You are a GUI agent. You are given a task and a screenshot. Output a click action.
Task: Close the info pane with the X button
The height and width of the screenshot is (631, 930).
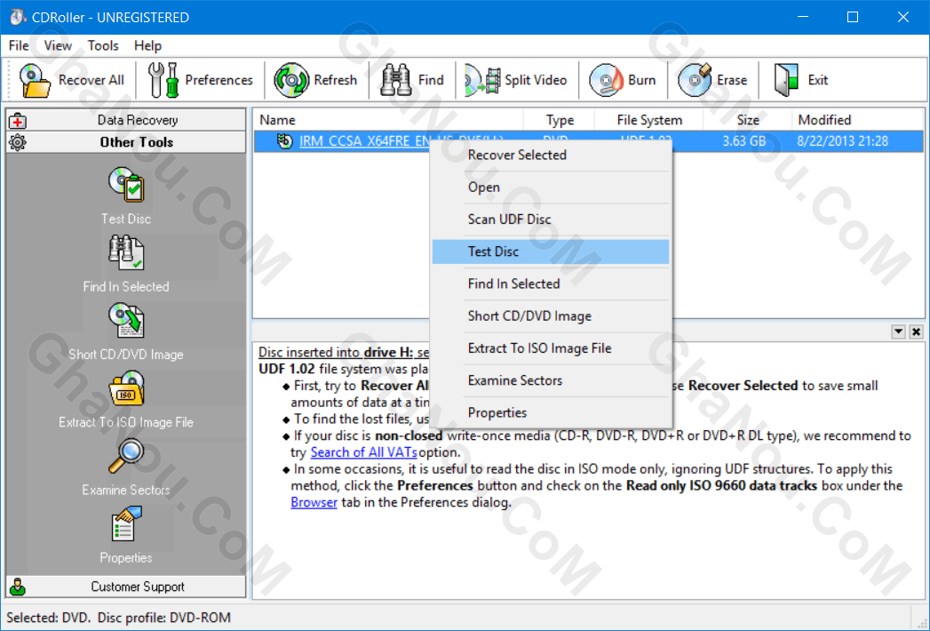pyautogui.click(x=917, y=331)
